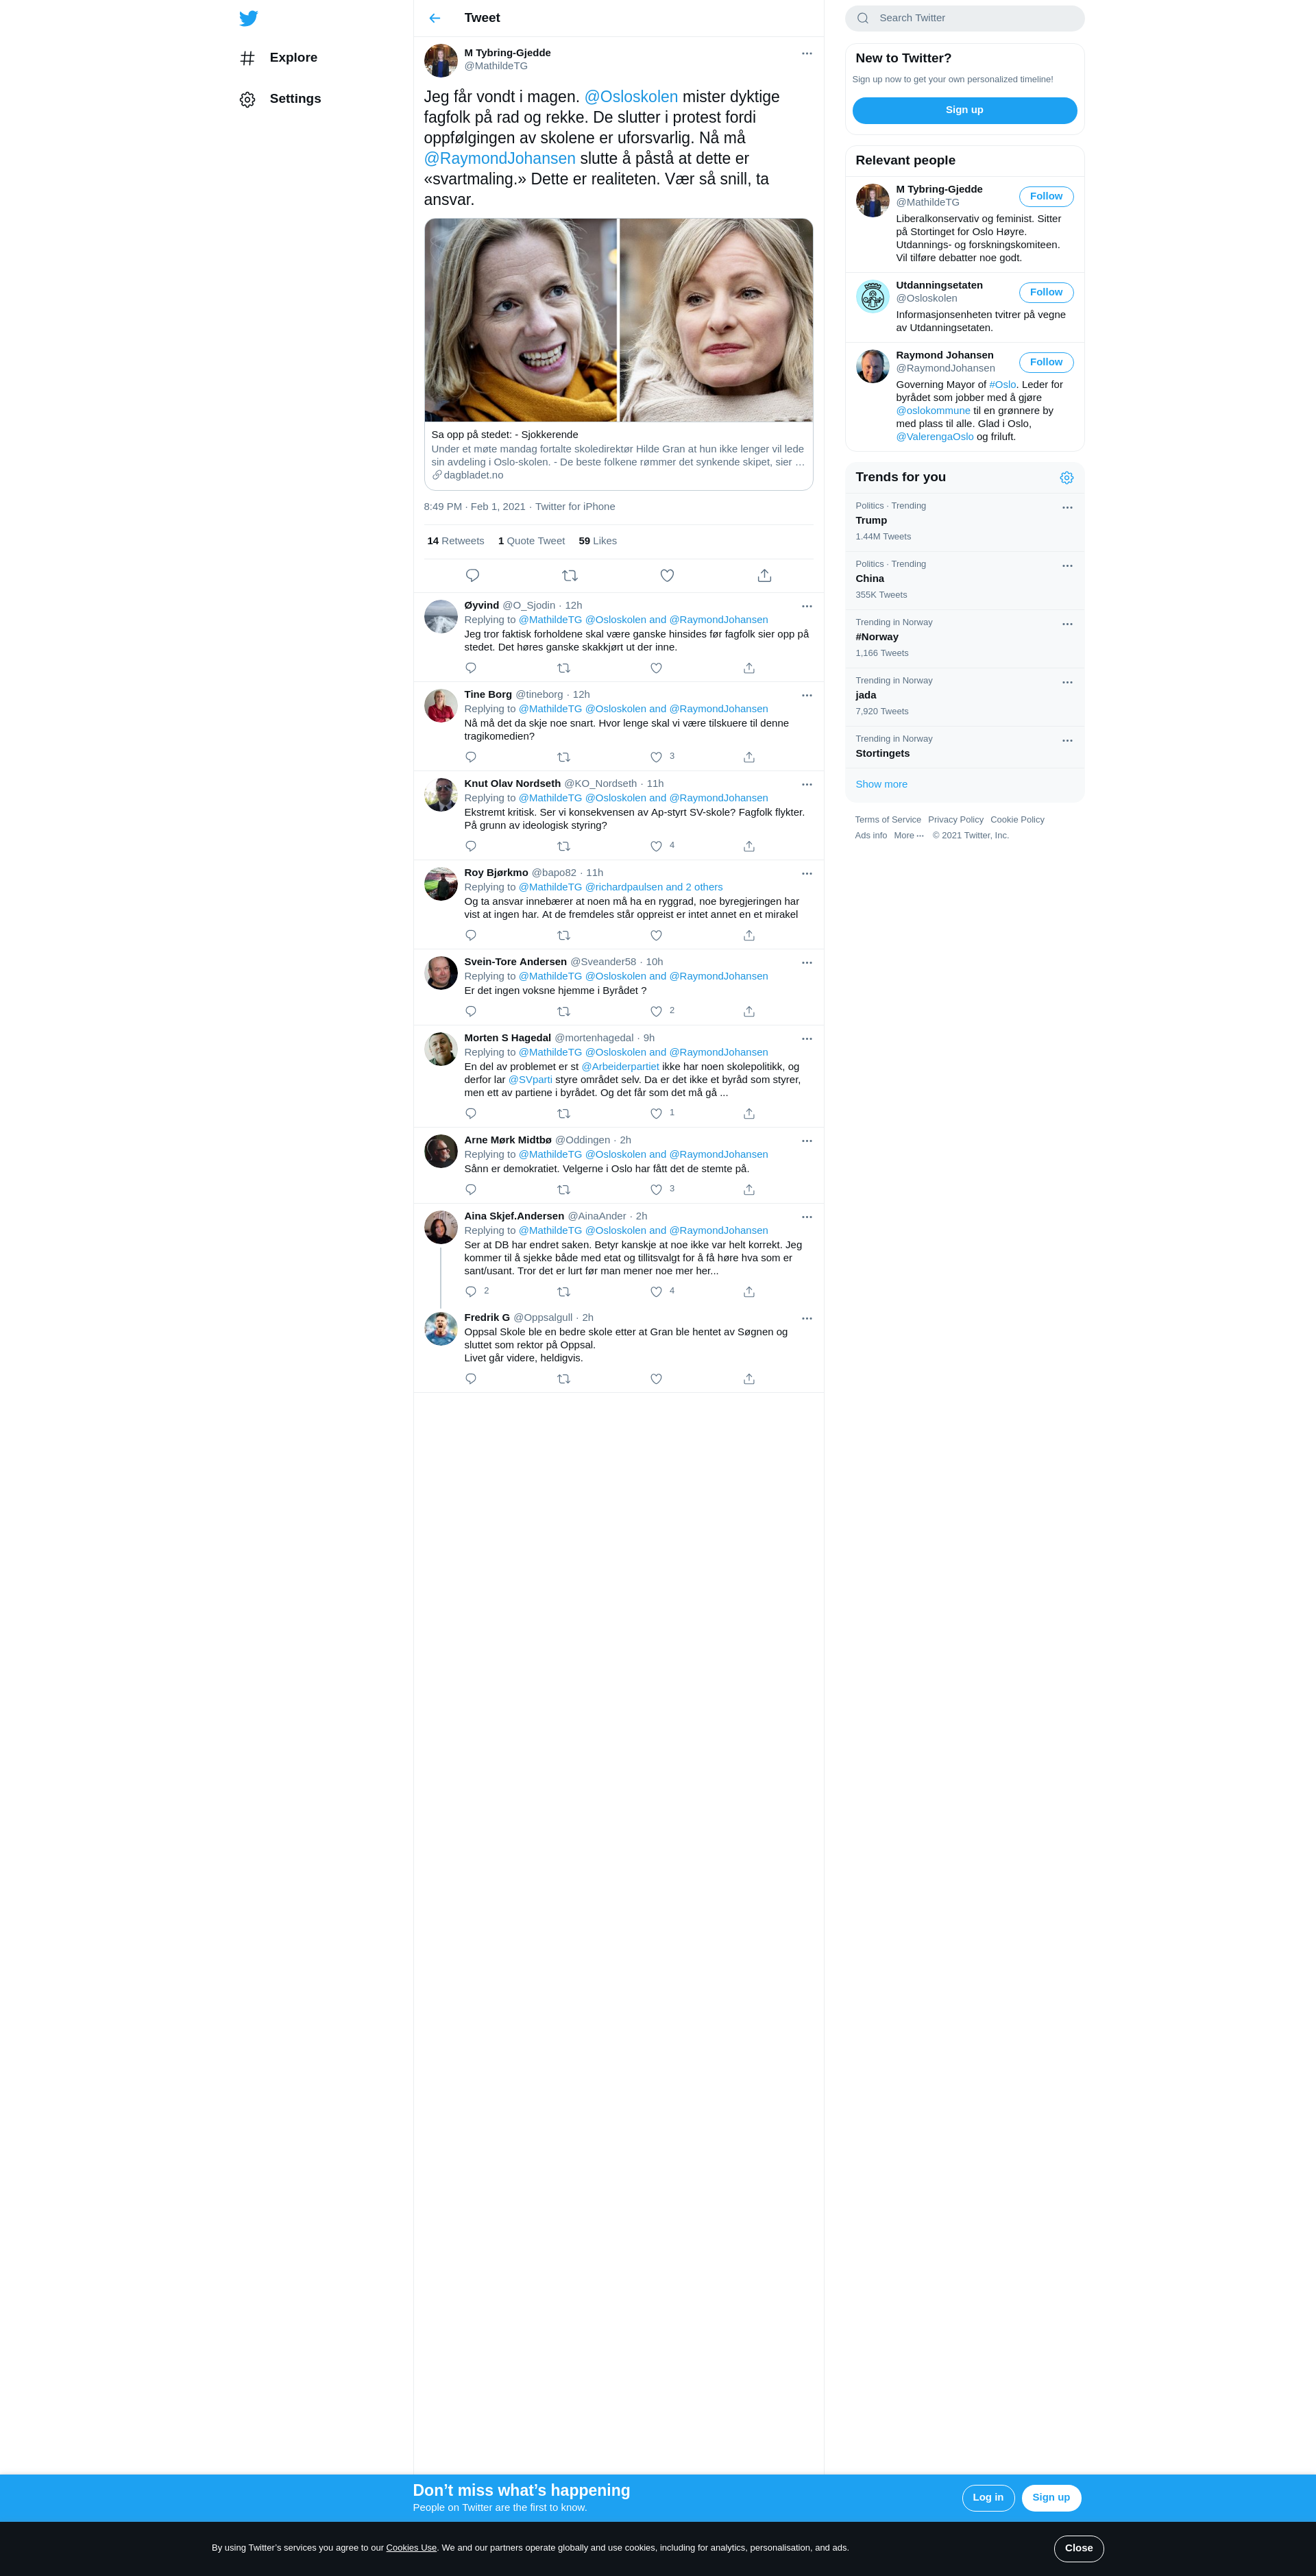Click the Twitter bird logo
The width and height of the screenshot is (1316, 2576).
coord(249,18)
